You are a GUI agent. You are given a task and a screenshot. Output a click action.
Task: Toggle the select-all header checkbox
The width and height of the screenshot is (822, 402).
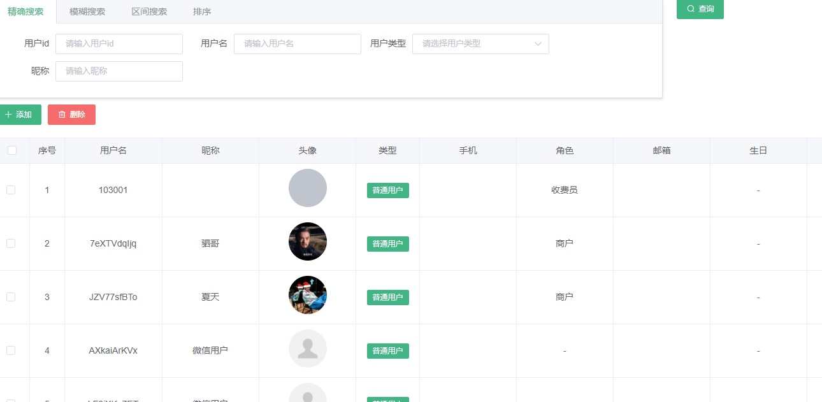point(12,150)
